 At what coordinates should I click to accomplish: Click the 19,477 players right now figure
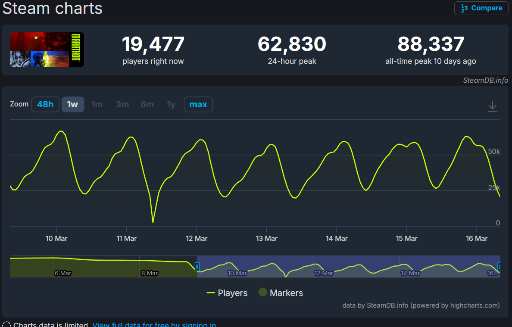pos(153,44)
